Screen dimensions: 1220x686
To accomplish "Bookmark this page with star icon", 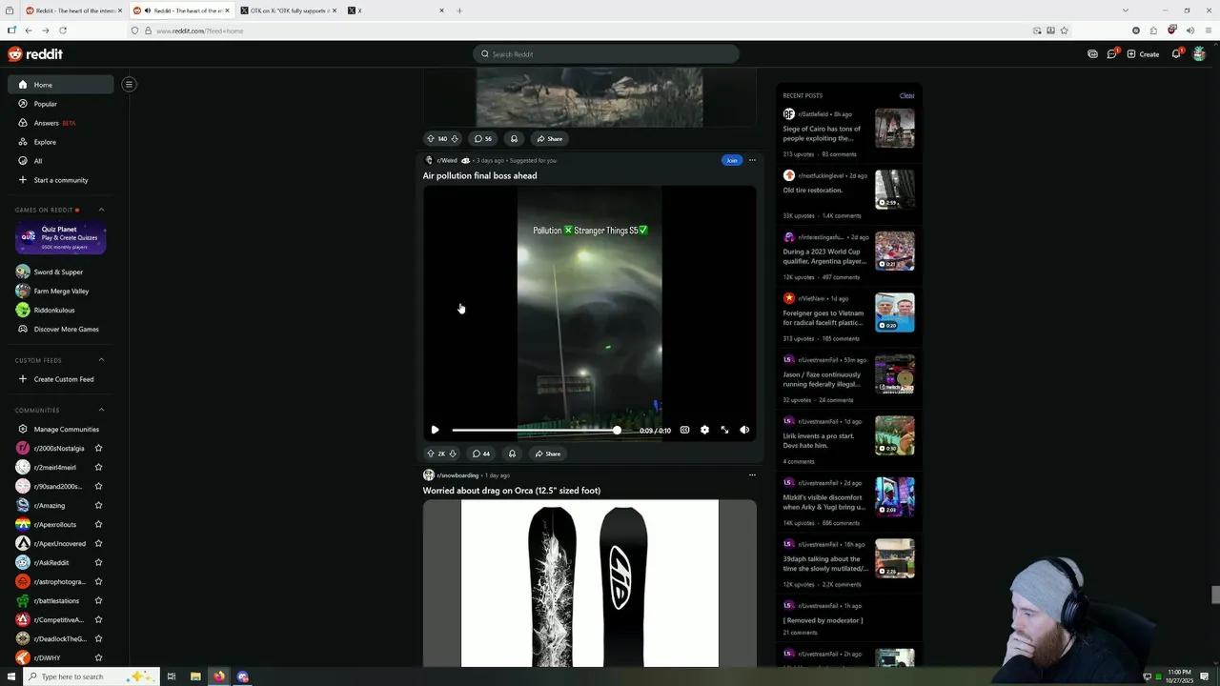I will click(x=1065, y=30).
